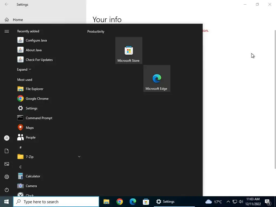This screenshot has width=276, height=207.
Task: Open the clock and date flyout
Action: point(253,202)
